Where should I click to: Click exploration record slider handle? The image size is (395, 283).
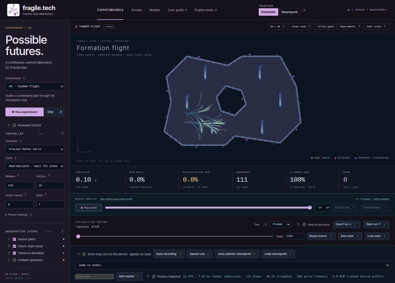coord(78,236)
